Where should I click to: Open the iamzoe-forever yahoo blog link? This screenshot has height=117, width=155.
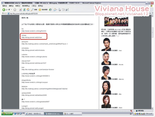[x=38, y=69]
